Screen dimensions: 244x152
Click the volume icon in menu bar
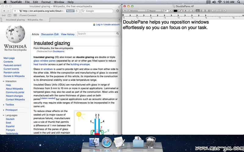coord(214,2)
